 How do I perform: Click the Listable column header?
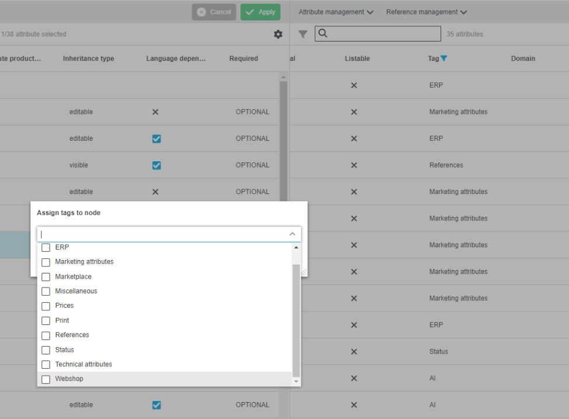(357, 58)
